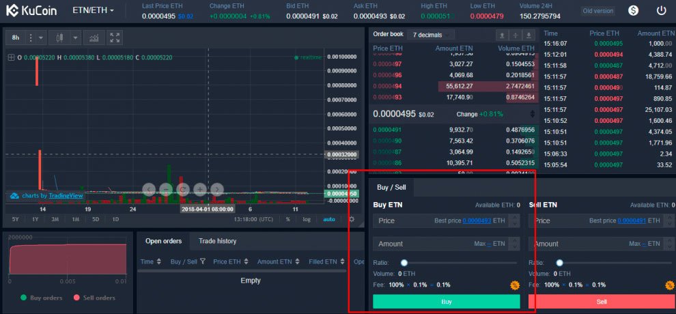Filter open orders by Buy / Sell
Image resolution: width=676 pixels, height=314 pixels.
coord(188,261)
